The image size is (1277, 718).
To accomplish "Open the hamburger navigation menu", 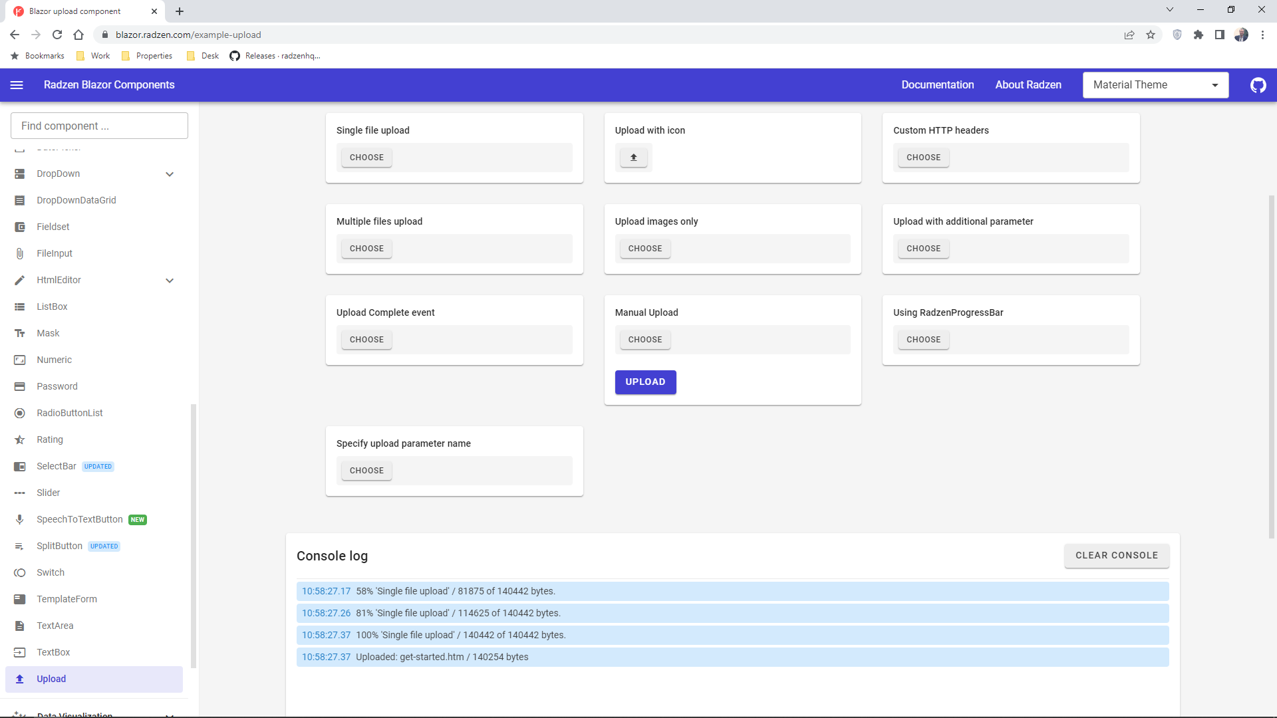I will [x=17, y=85].
